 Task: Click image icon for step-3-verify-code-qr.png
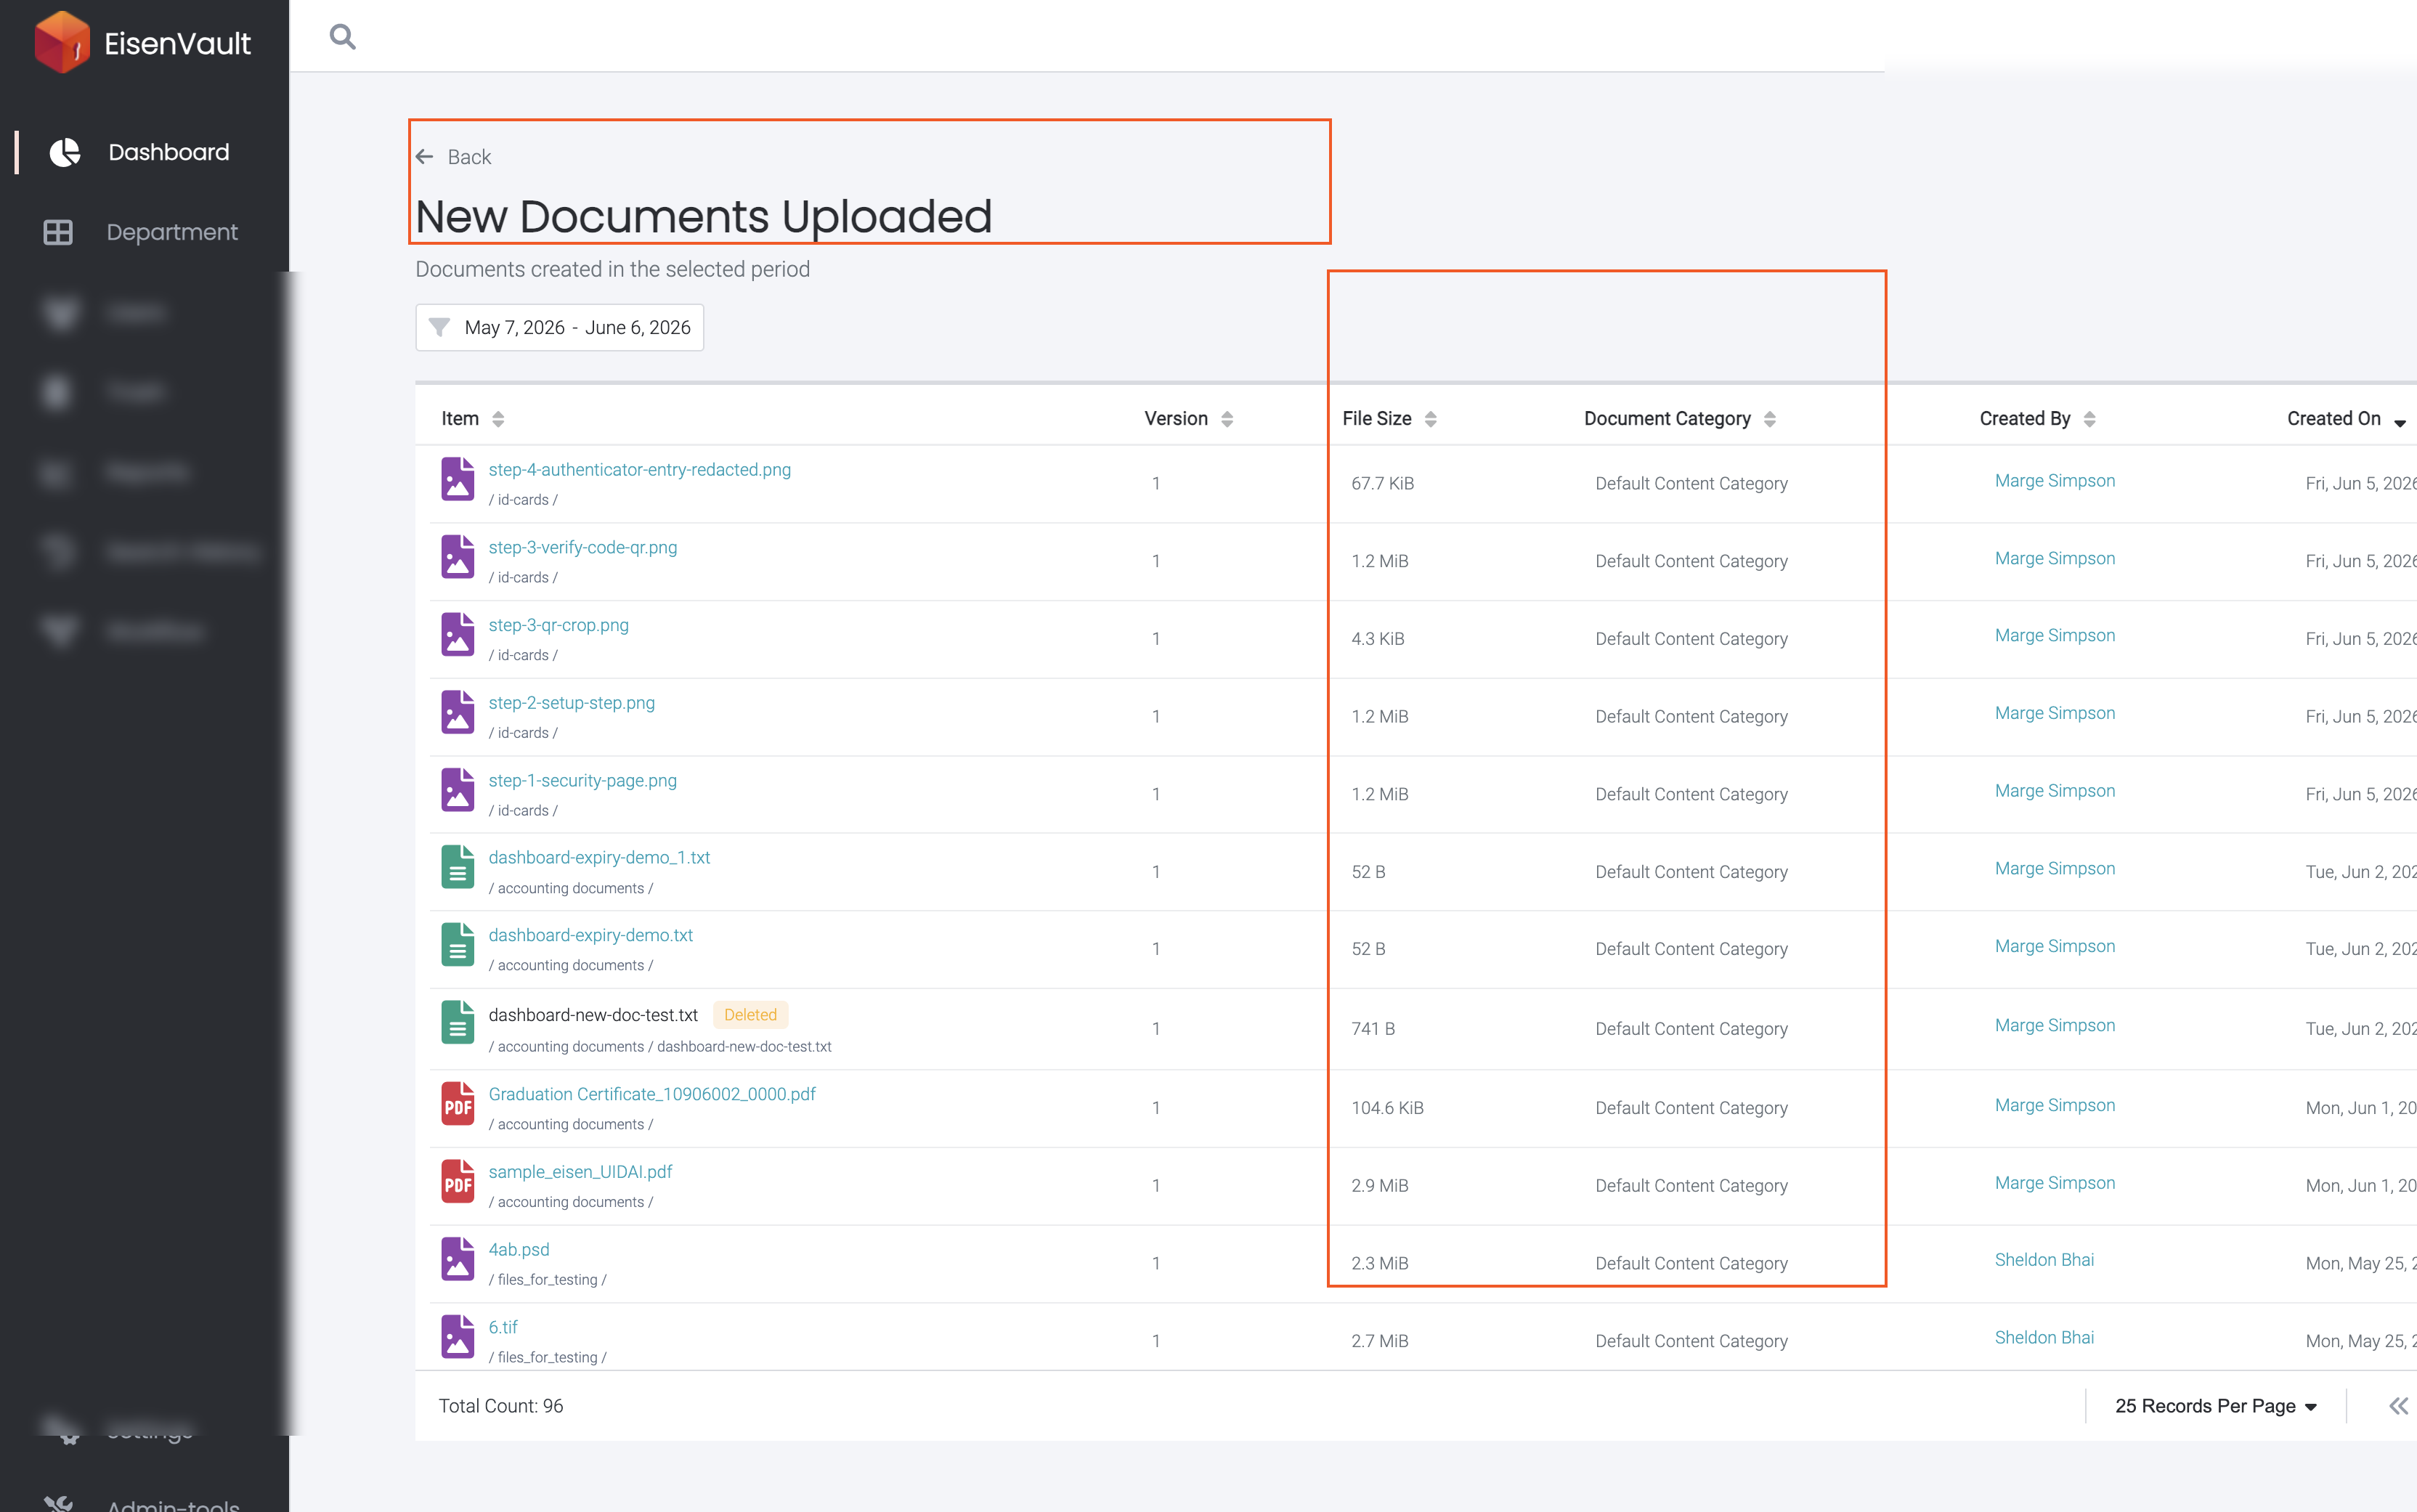(x=458, y=556)
